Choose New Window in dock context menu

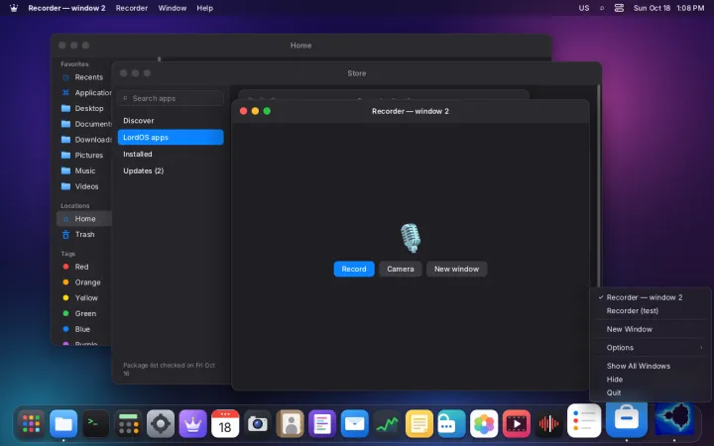tap(651, 329)
